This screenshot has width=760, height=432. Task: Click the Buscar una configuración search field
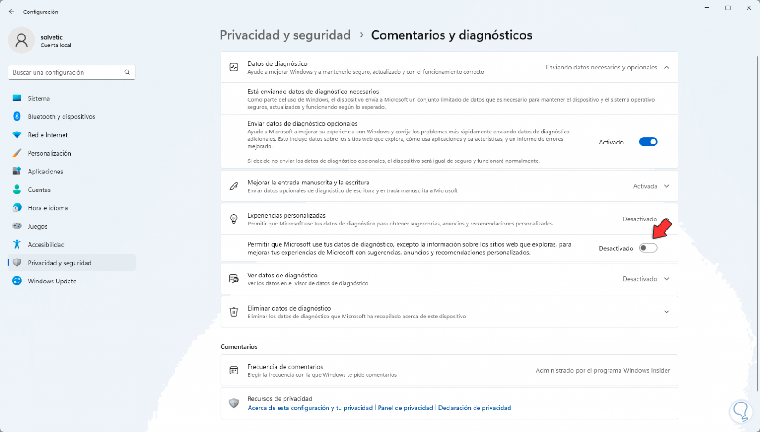67,72
